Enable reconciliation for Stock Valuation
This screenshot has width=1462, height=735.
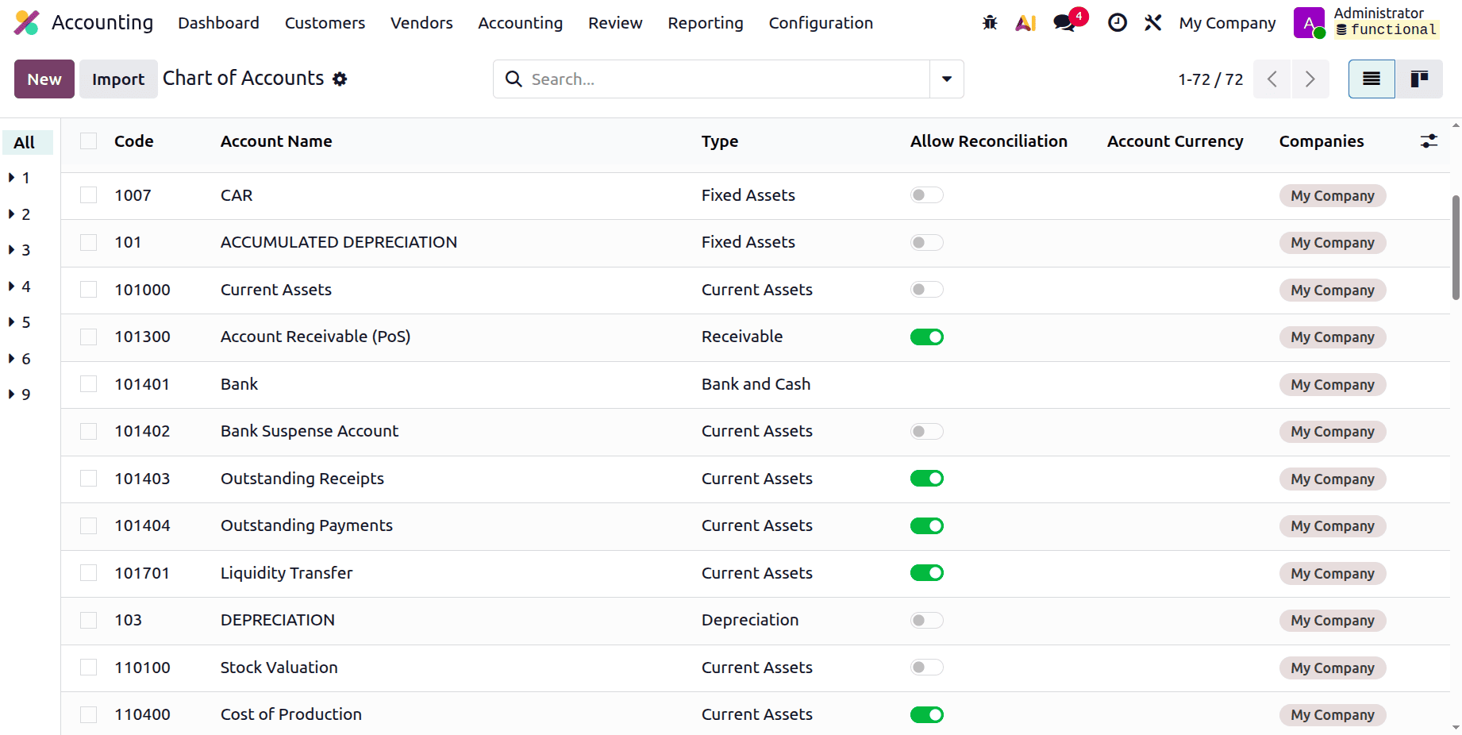pyautogui.click(x=927, y=668)
